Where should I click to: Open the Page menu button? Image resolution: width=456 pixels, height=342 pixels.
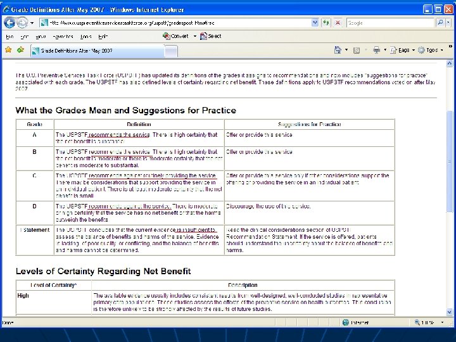pos(402,50)
